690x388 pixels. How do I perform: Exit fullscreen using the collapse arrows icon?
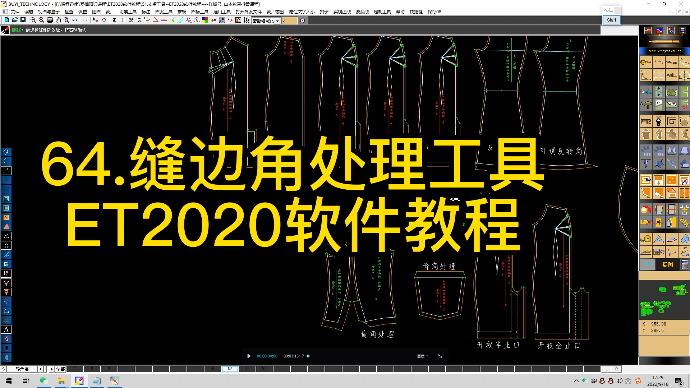coord(440,356)
